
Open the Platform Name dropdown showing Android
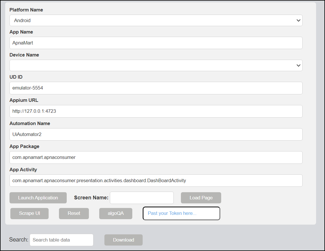coord(156,20)
